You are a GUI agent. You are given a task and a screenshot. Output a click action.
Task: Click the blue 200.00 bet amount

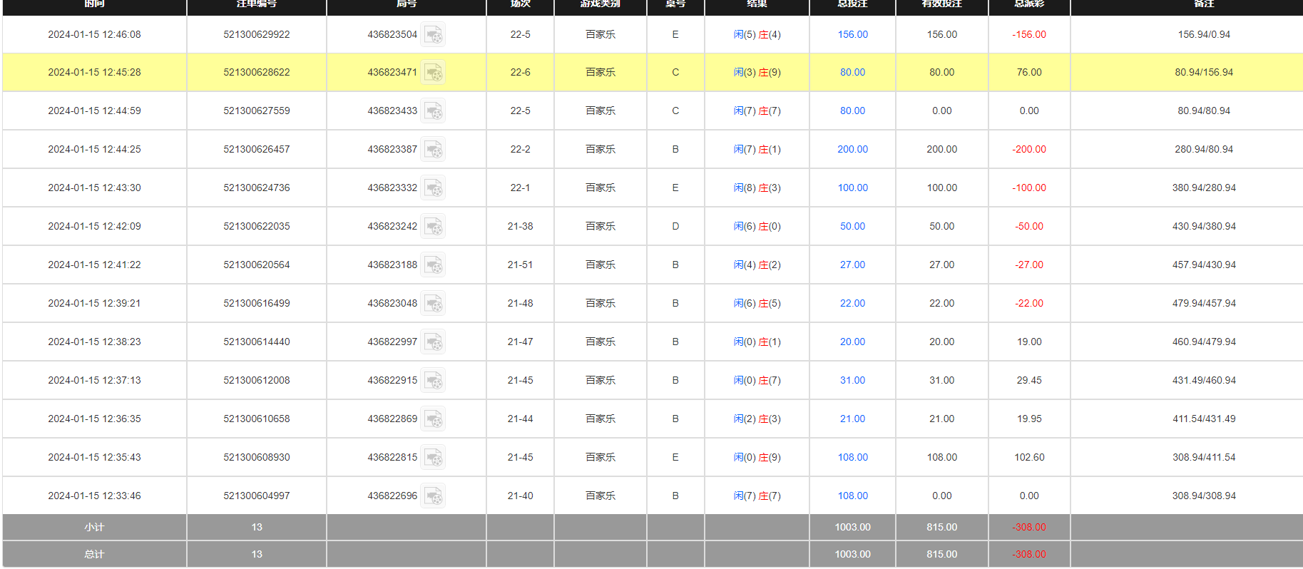coord(852,149)
